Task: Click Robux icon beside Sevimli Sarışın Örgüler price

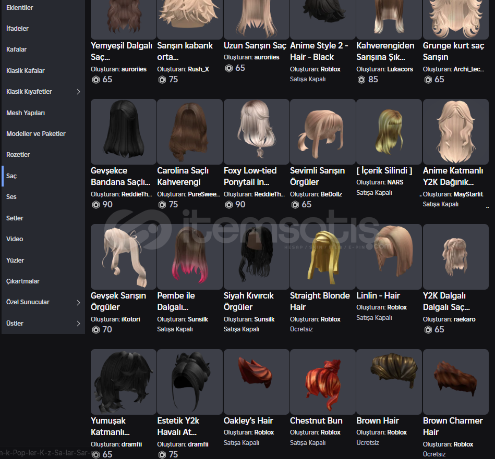Action: click(295, 205)
